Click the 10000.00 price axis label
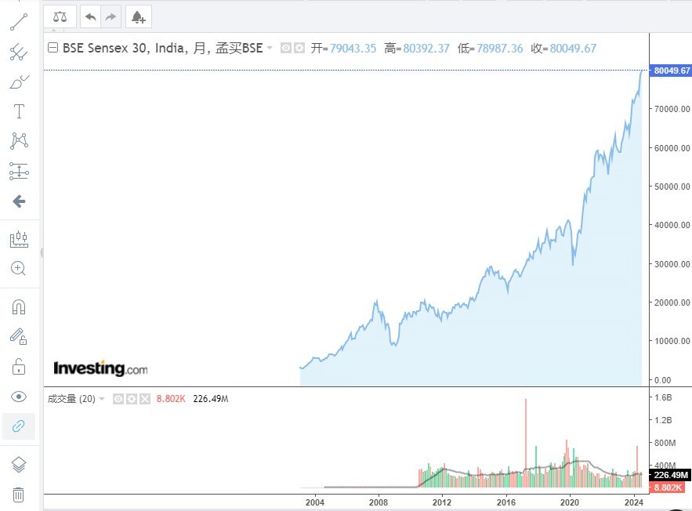692x511 pixels. coord(672,341)
